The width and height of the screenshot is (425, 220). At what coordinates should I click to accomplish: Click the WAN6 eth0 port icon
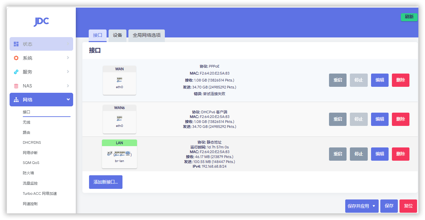(119, 119)
